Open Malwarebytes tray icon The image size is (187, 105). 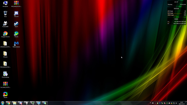pyautogui.click(x=160, y=103)
